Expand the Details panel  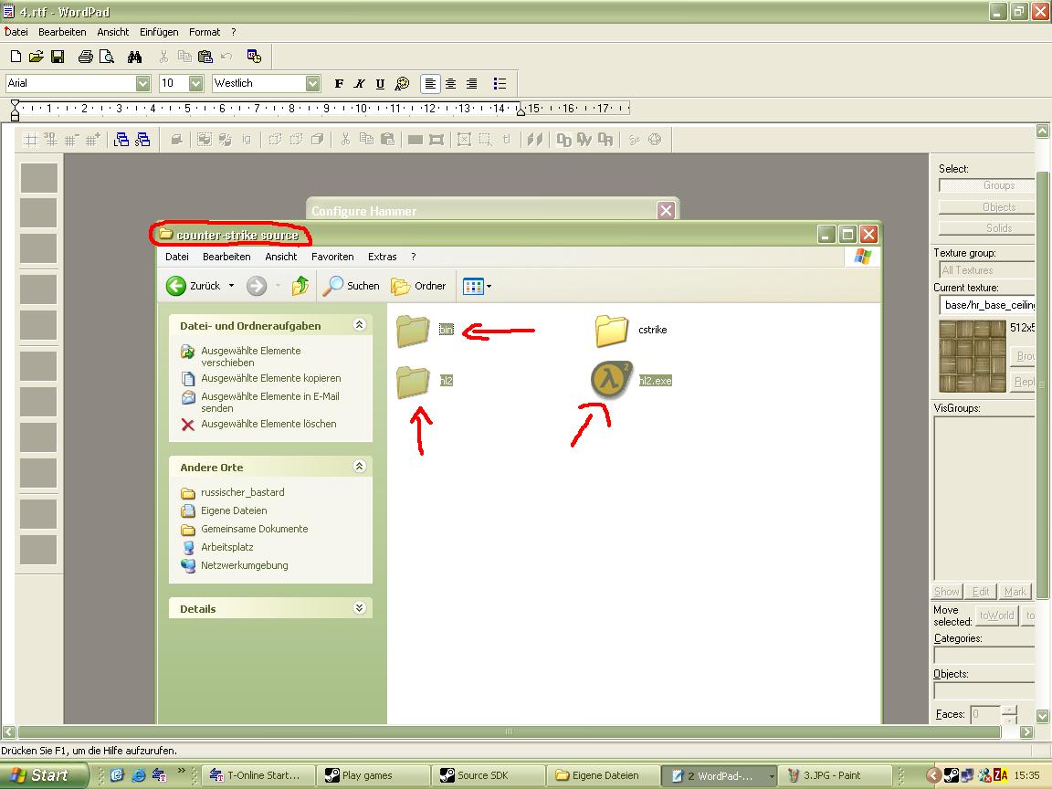click(x=360, y=608)
